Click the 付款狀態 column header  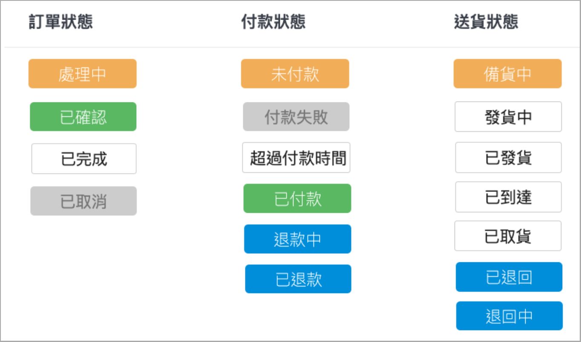click(273, 22)
